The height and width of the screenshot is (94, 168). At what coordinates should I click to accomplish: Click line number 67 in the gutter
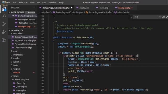[43, 37]
